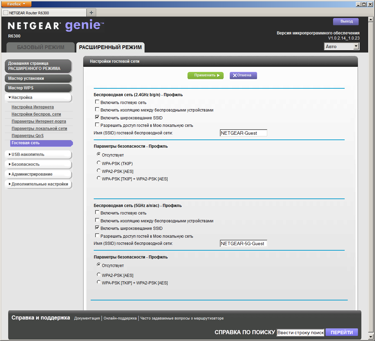Viewport: 375px width, 341px height.
Task: Open Мастер установки menu item
Action: click(x=38, y=78)
